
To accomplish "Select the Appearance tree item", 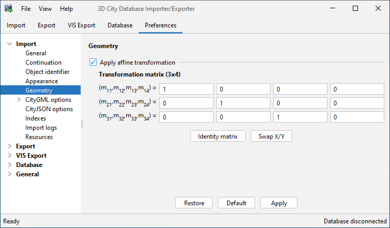I will [x=41, y=81].
